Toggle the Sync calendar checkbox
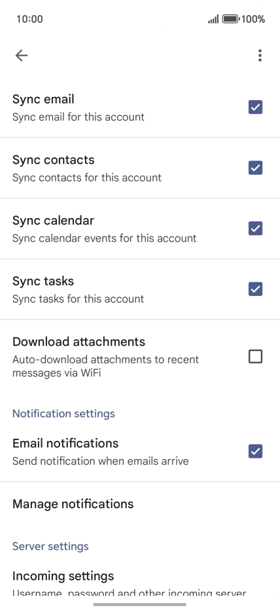This screenshot has width=280, height=613. coord(255,229)
